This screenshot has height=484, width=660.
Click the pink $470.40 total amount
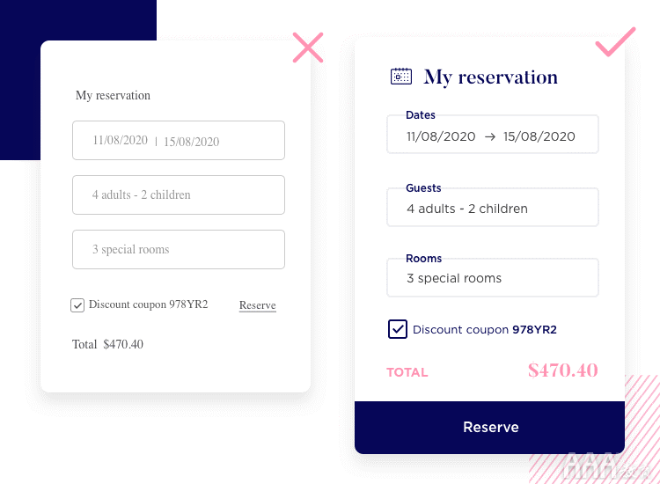563,370
